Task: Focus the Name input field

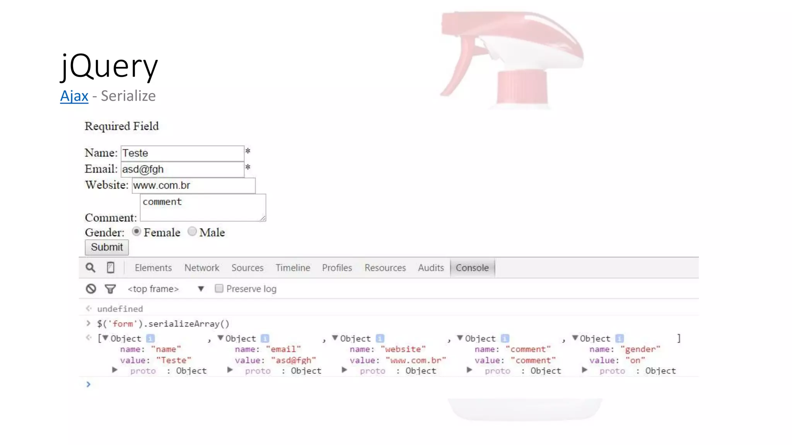Action: coord(183,153)
